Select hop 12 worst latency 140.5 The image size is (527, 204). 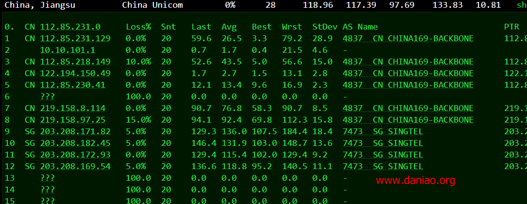click(x=295, y=166)
